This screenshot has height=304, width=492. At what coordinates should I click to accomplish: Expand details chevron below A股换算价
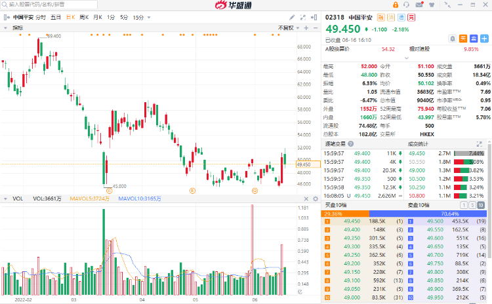pos(407,58)
